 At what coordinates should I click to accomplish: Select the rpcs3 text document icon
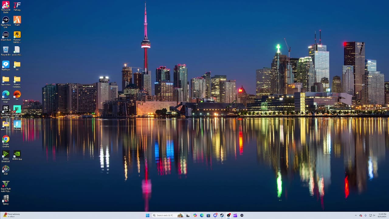[17, 51]
